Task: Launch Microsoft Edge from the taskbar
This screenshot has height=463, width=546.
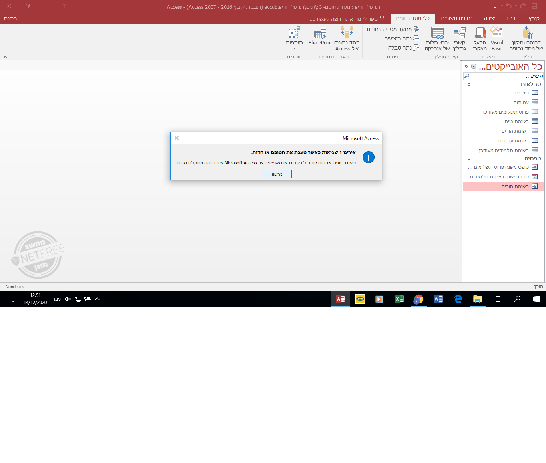Action: 458,299
